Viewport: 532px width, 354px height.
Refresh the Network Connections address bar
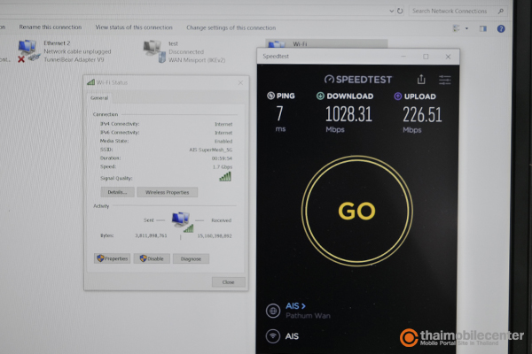pos(400,11)
